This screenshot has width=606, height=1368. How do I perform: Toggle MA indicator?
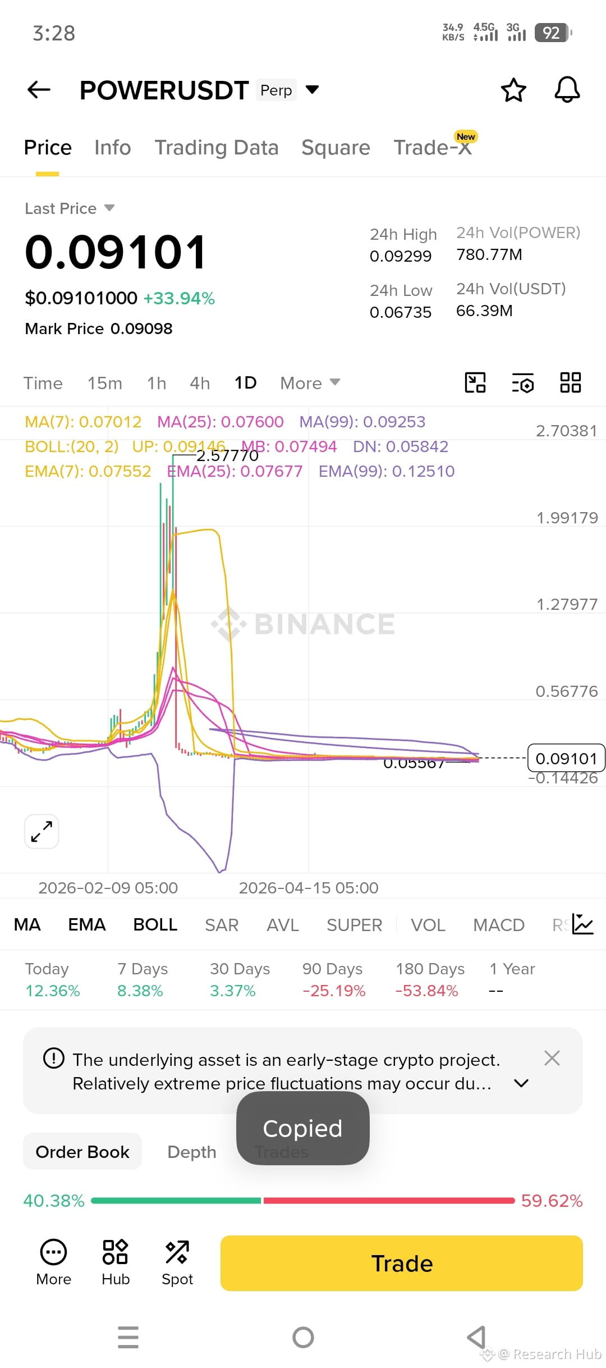tap(27, 924)
